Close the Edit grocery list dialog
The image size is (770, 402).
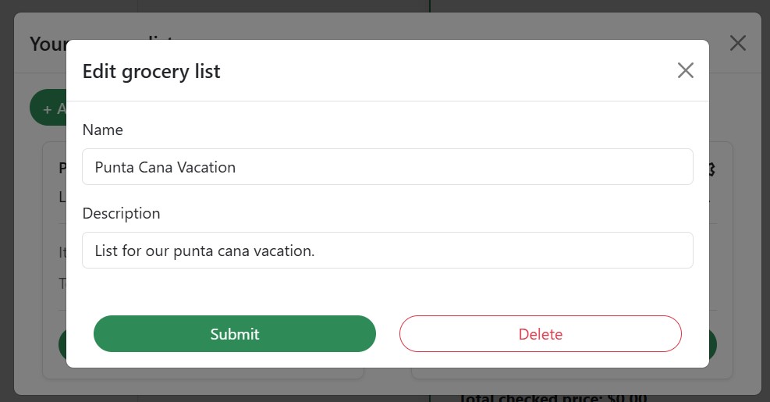point(685,70)
